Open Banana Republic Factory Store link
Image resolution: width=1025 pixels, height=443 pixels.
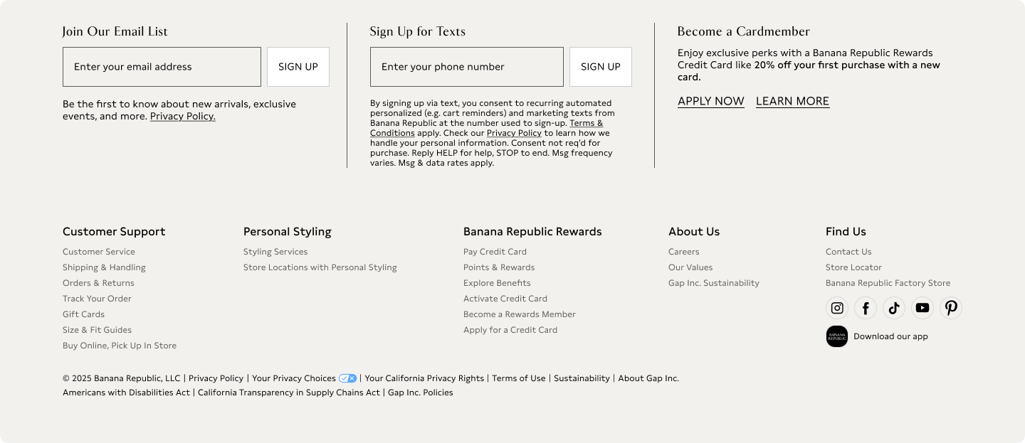pos(888,283)
